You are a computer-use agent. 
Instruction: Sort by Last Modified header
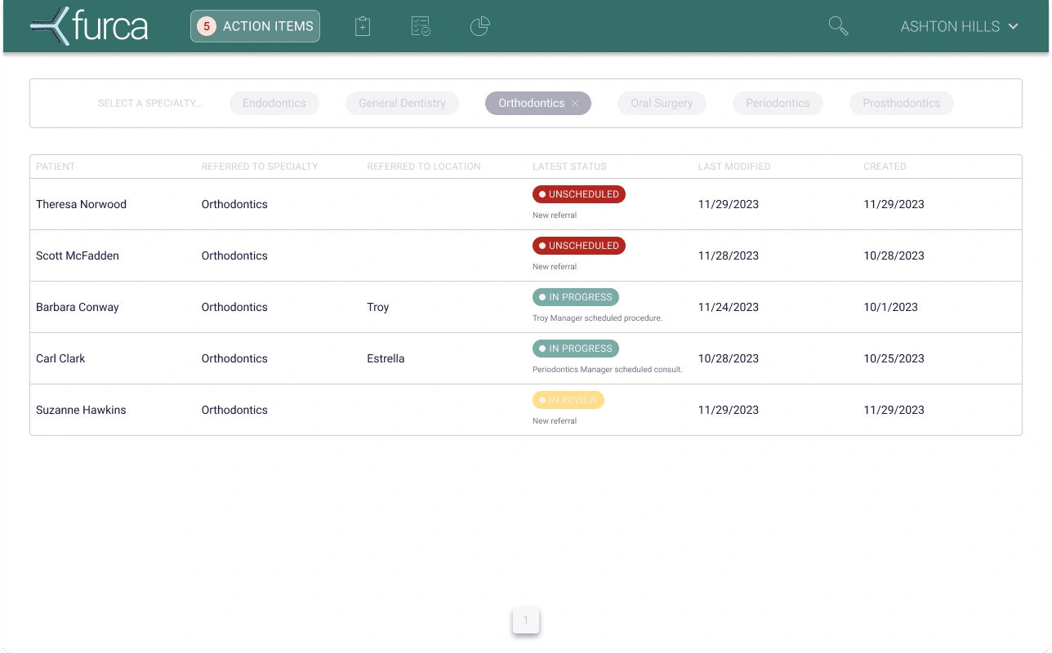(x=734, y=167)
